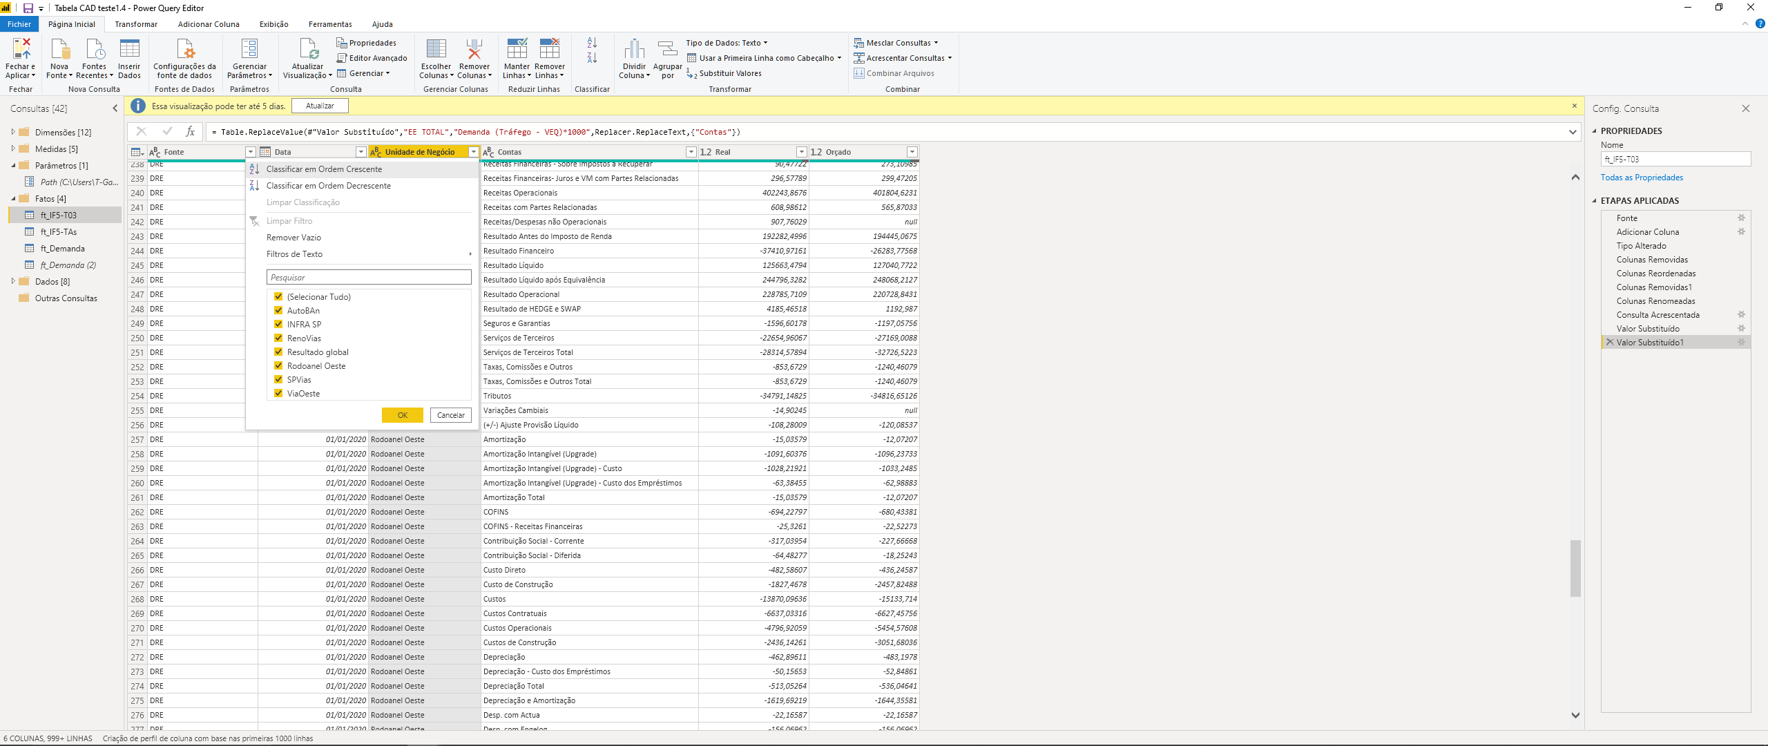Viewport: 1768px width, 746px height.
Task: Uncheck the SPVias filter value
Action: pyautogui.click(x=278, y=380)
